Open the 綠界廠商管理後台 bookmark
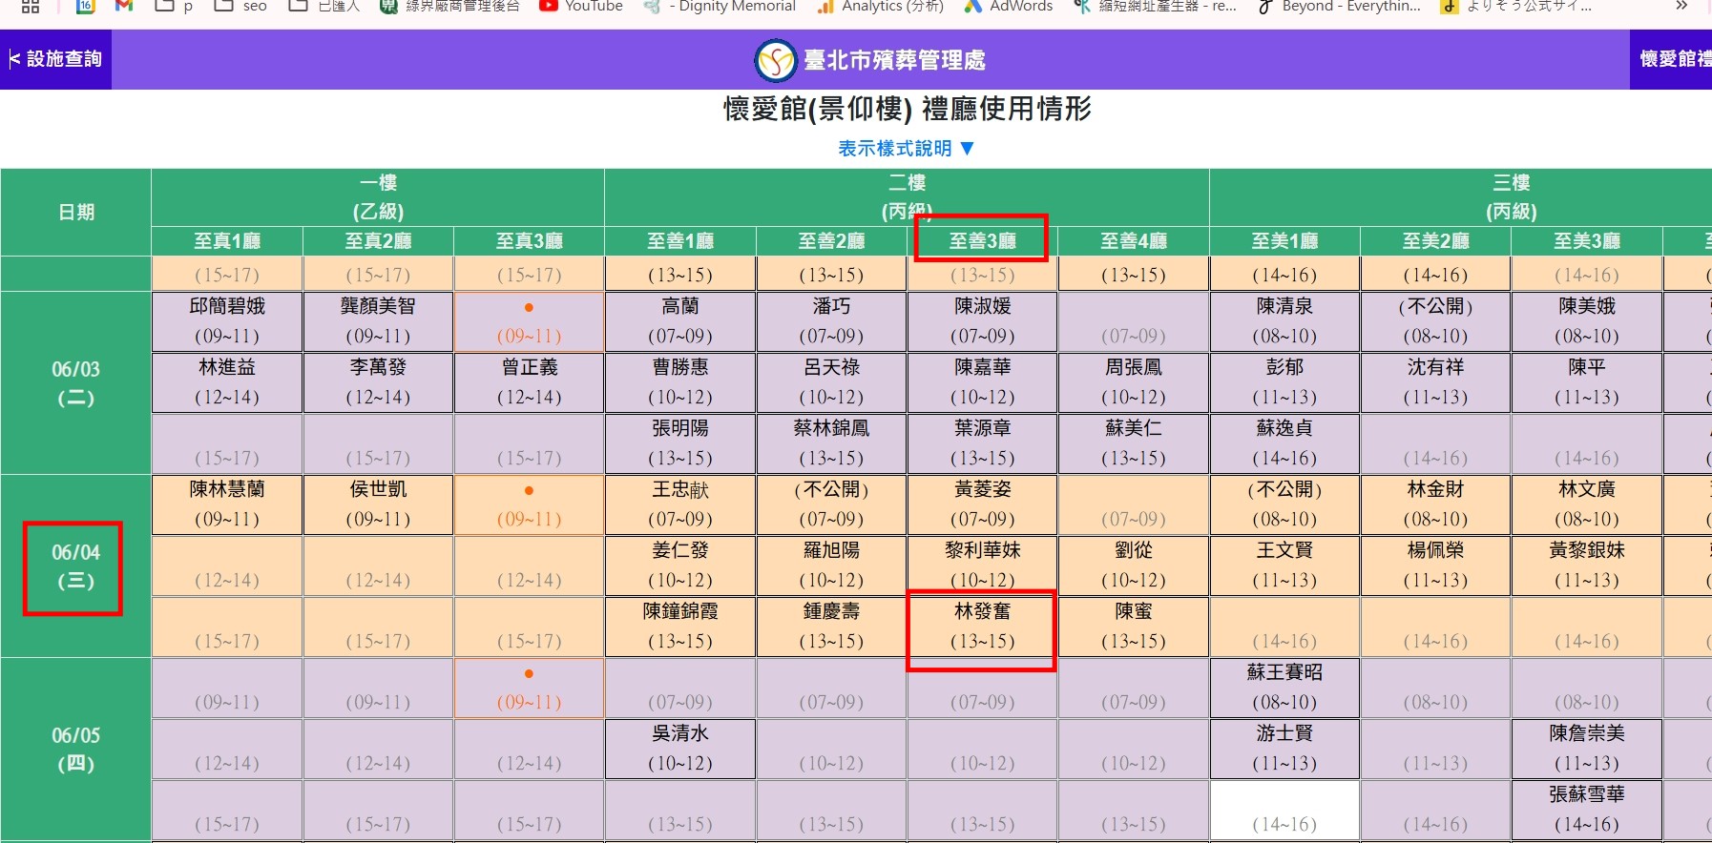 tap(449, 6)
